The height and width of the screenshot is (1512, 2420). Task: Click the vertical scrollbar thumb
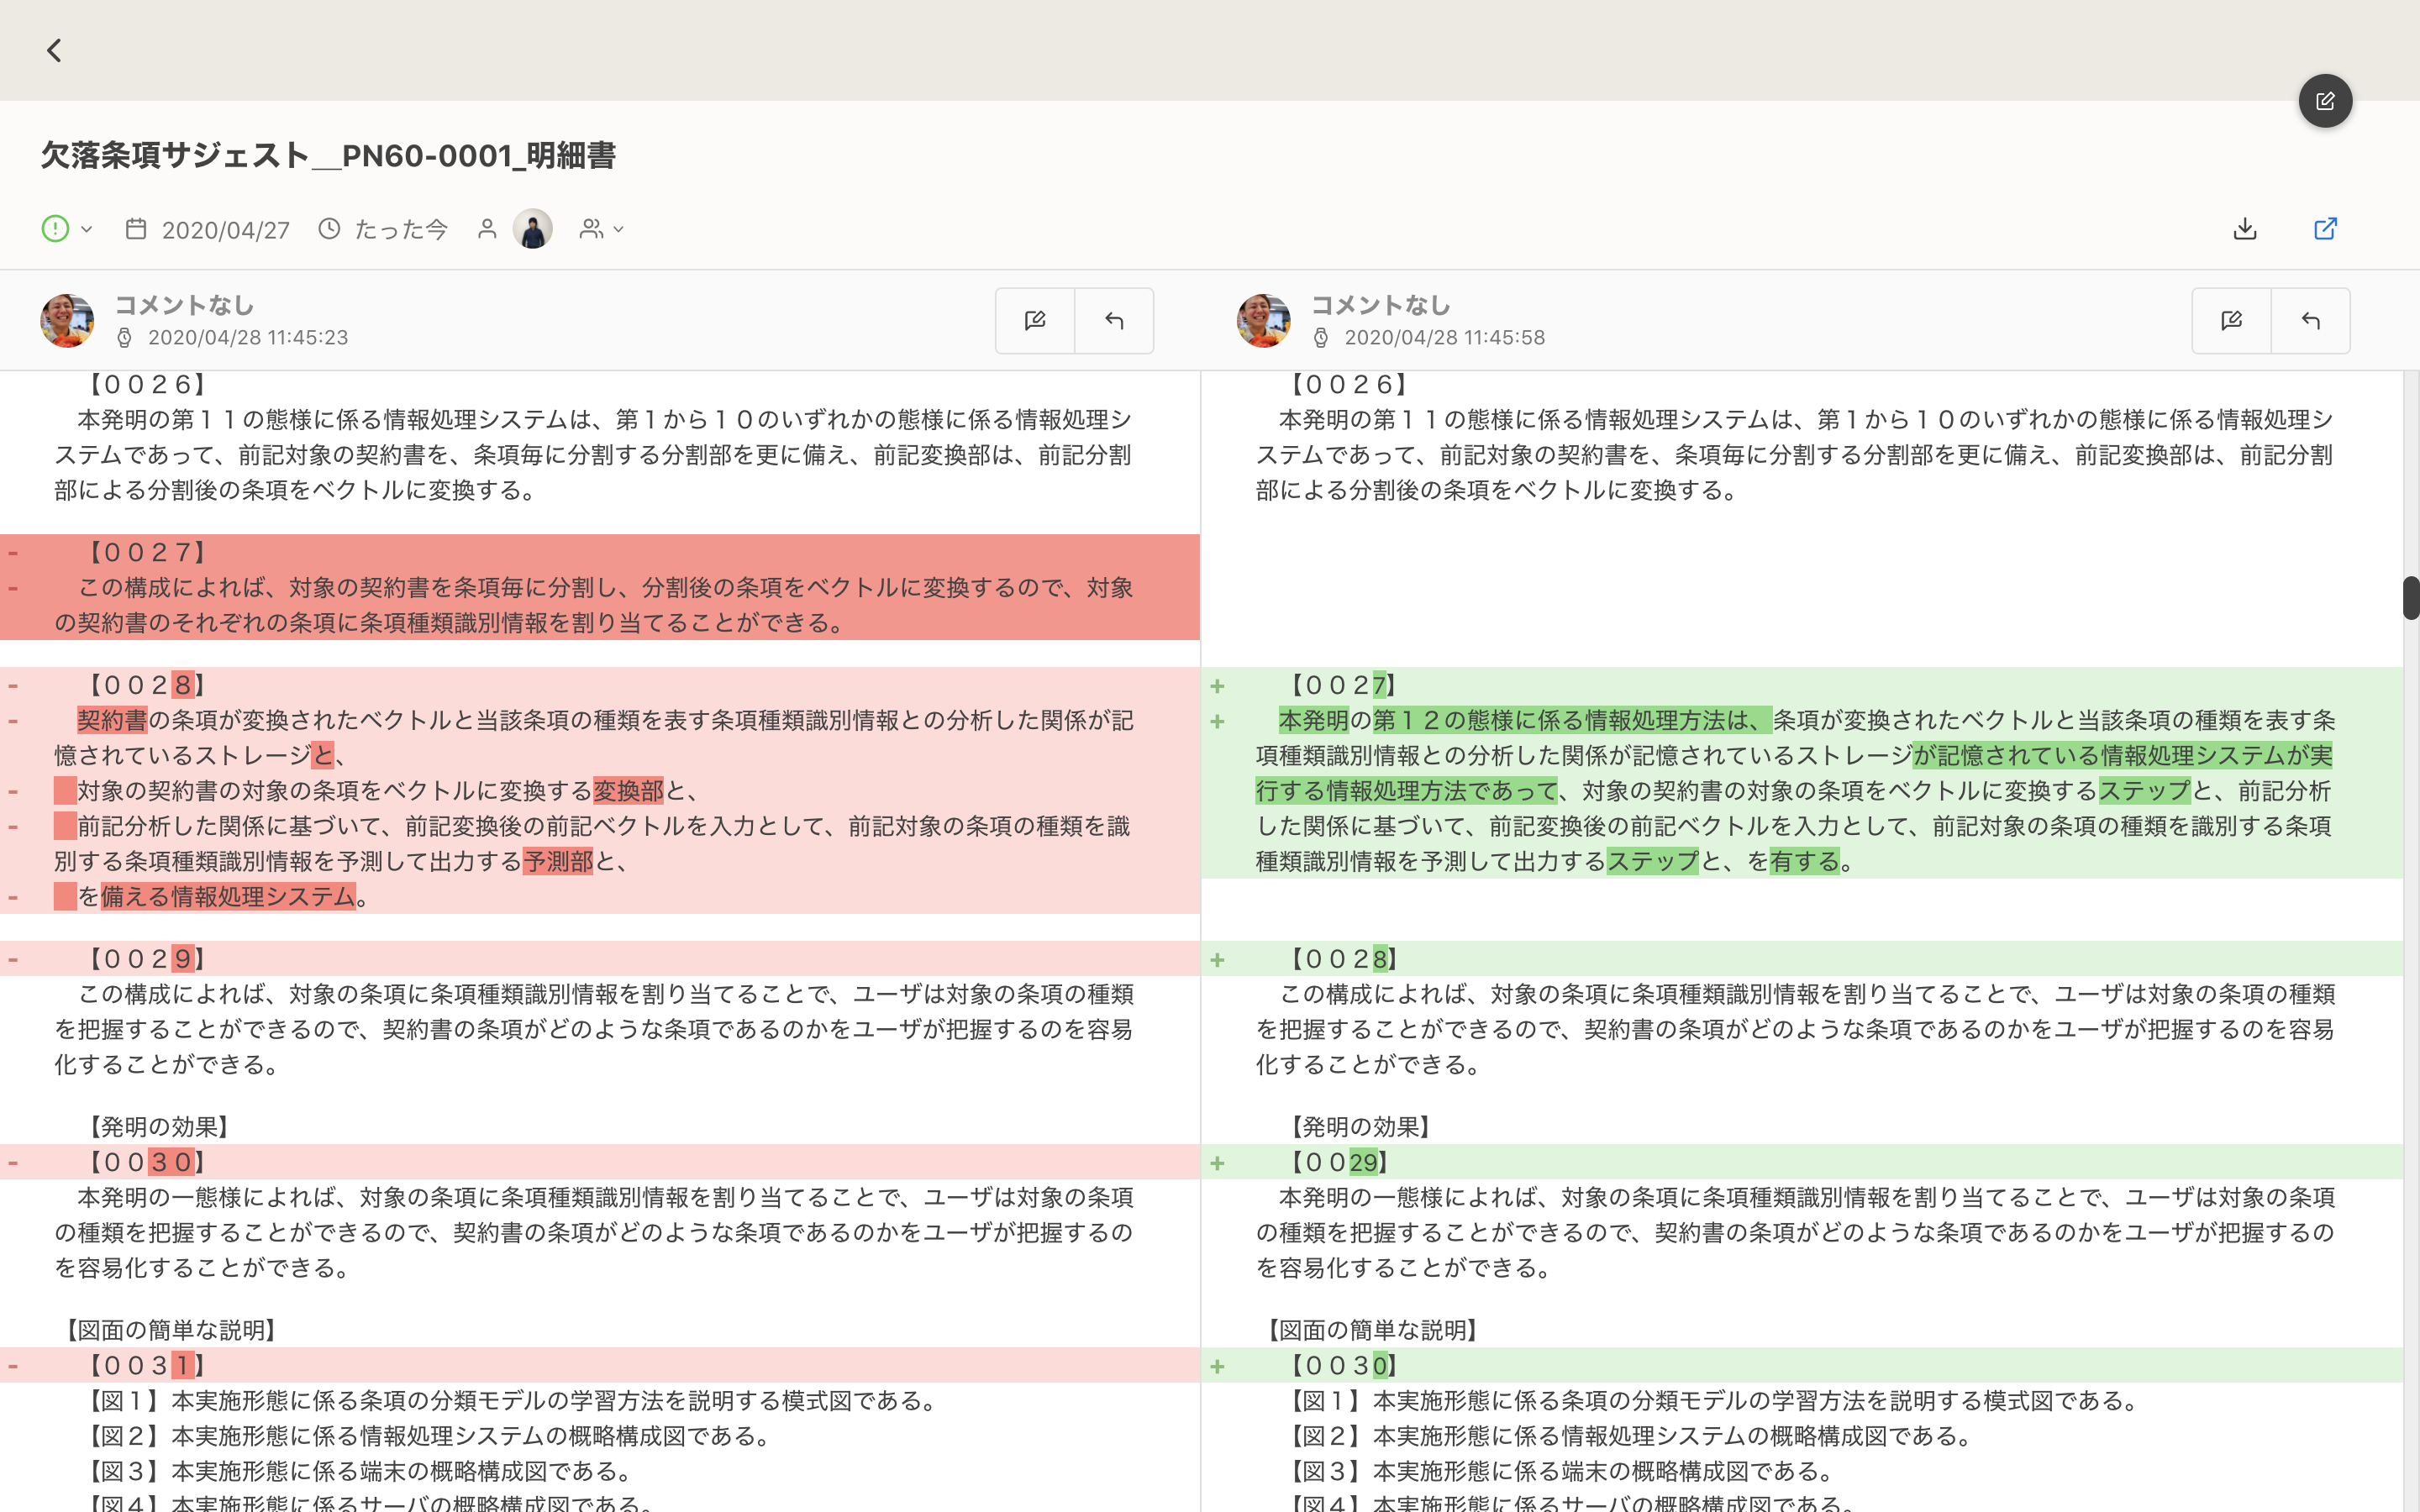[x=2410, y=598]
